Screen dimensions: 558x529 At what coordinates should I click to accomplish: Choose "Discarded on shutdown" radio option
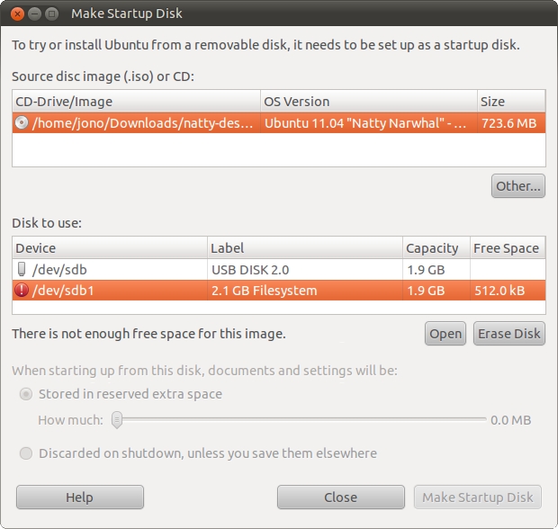coord(26,453)
